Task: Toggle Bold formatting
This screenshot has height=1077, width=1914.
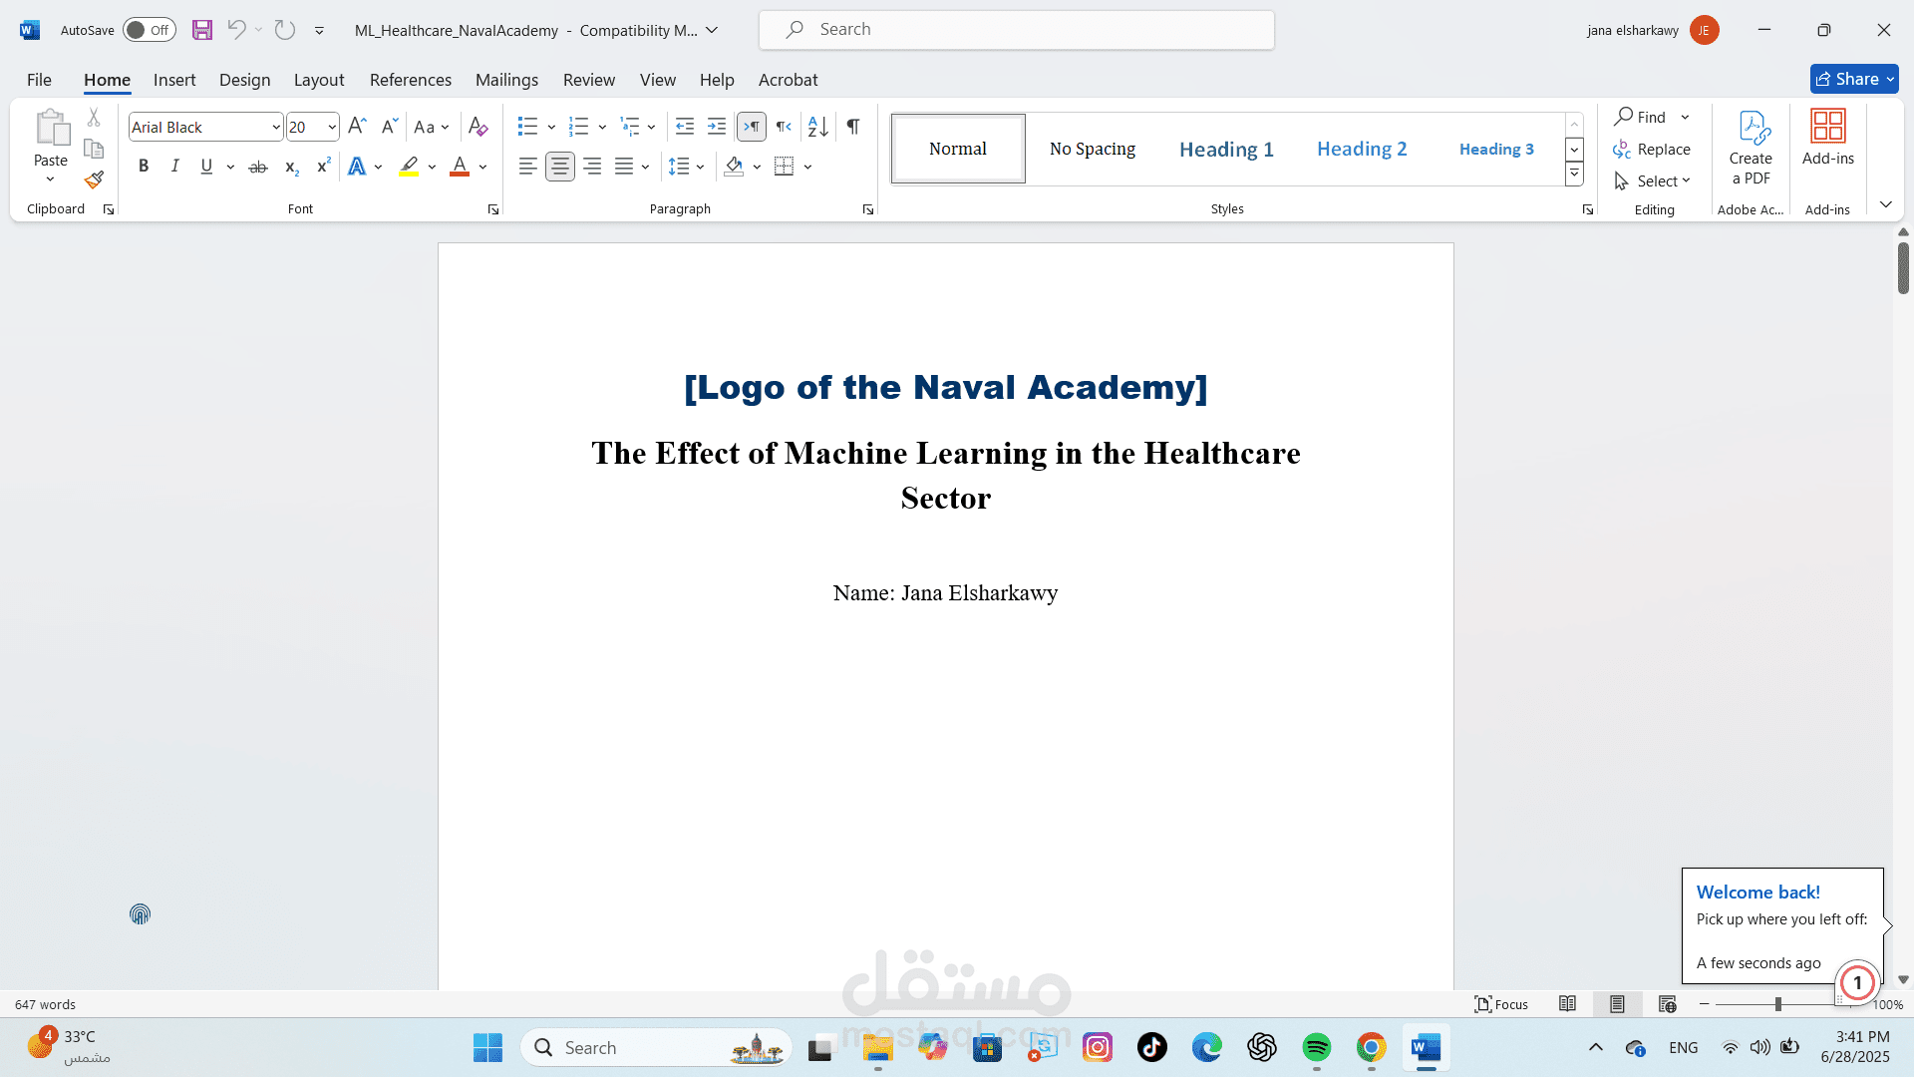Action: click(144, 167)
